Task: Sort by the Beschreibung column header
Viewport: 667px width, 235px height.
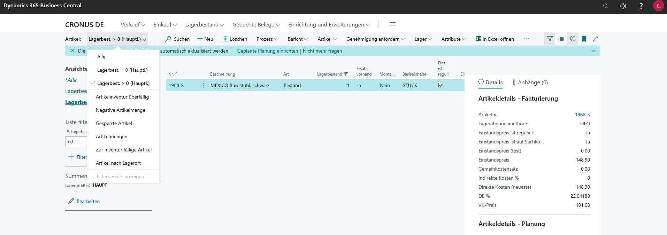Action: 222,74
